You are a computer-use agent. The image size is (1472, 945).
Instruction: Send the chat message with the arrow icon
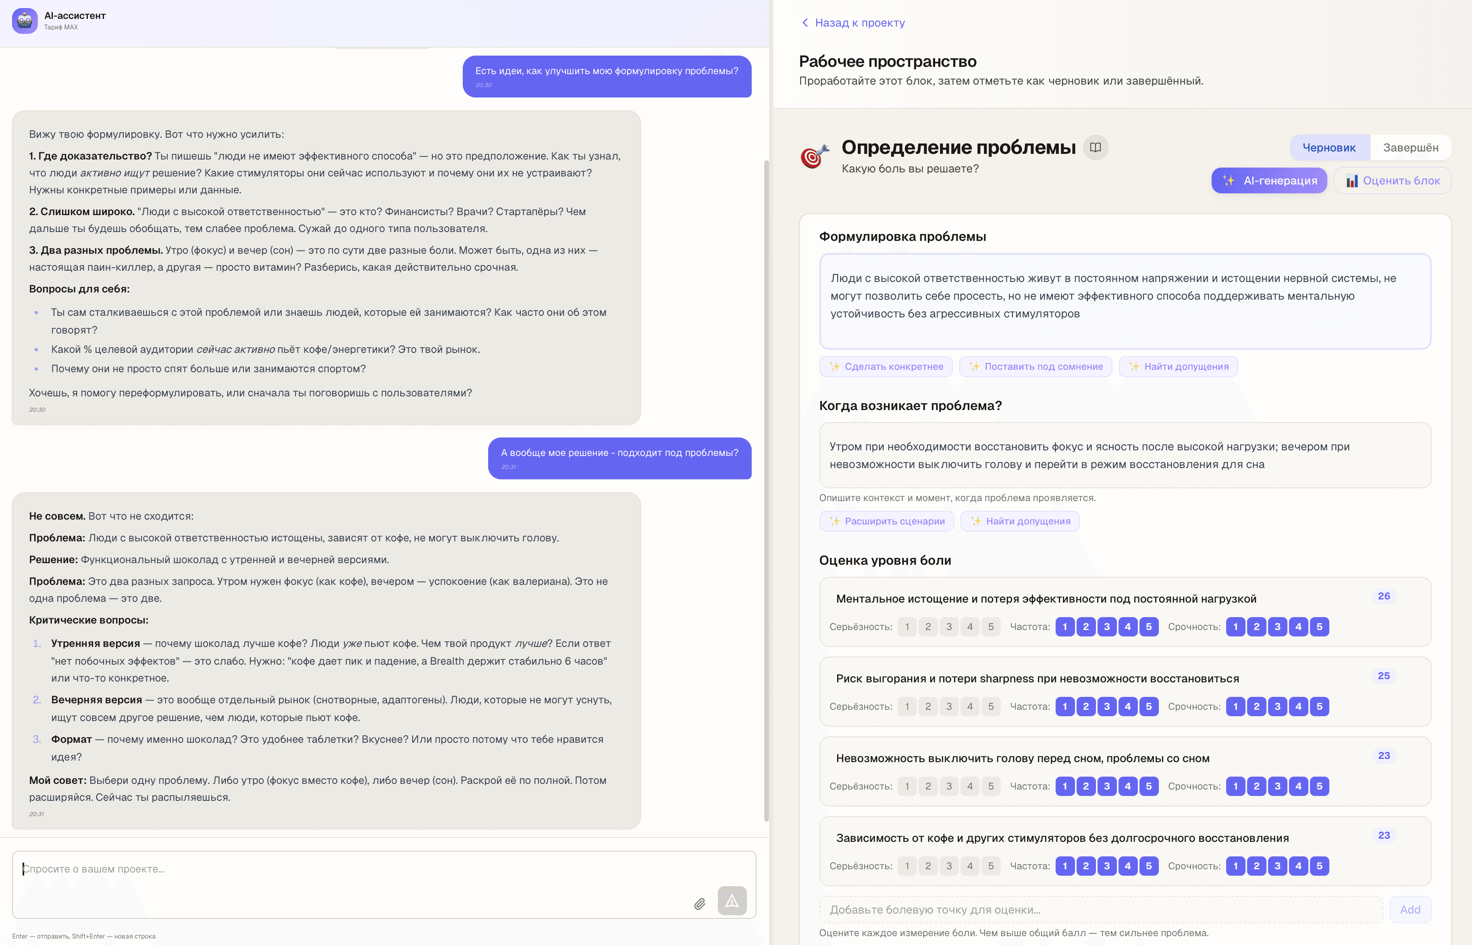coord(732,901)
